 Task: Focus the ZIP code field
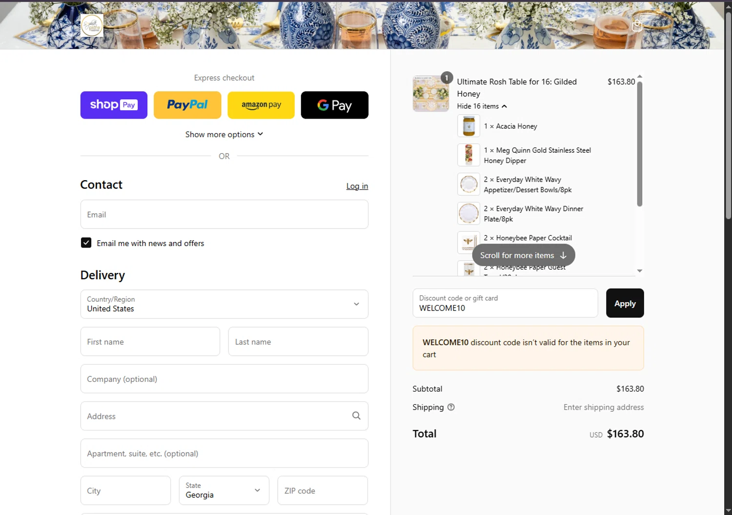(323, 491)
